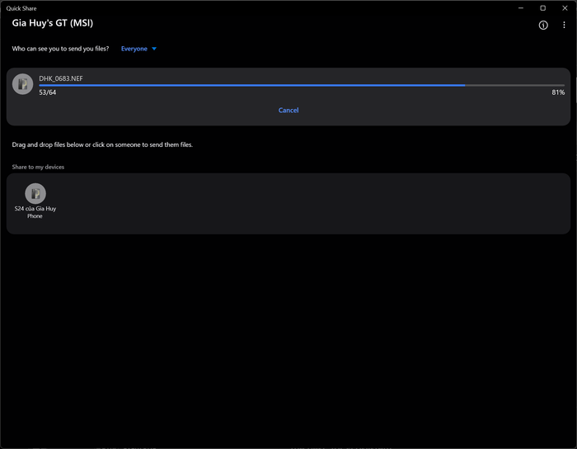Click the Who can see you question text

pos(60,49)
